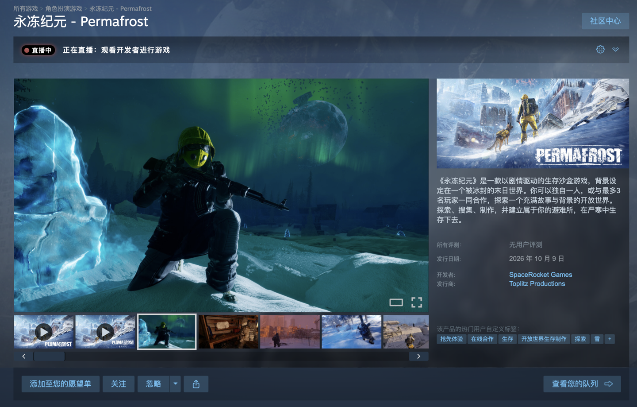
Task: Click the Ignore (忽略) button
Action: tap(153, 384)
